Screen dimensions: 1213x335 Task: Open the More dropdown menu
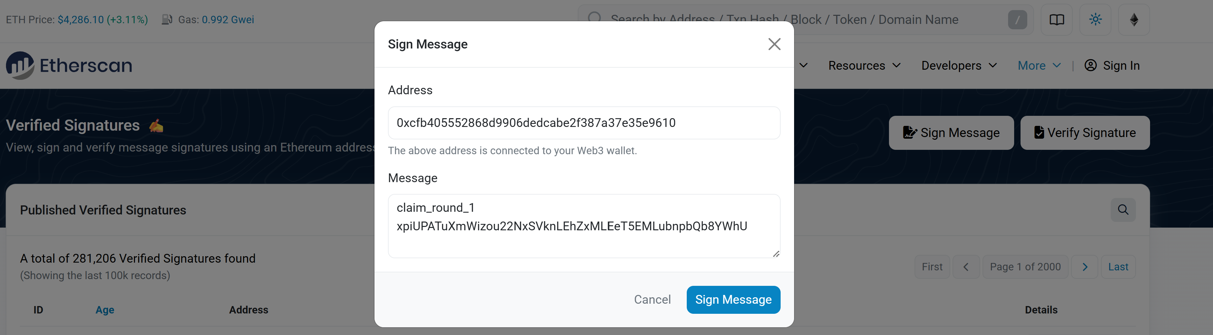[1039, 66]
